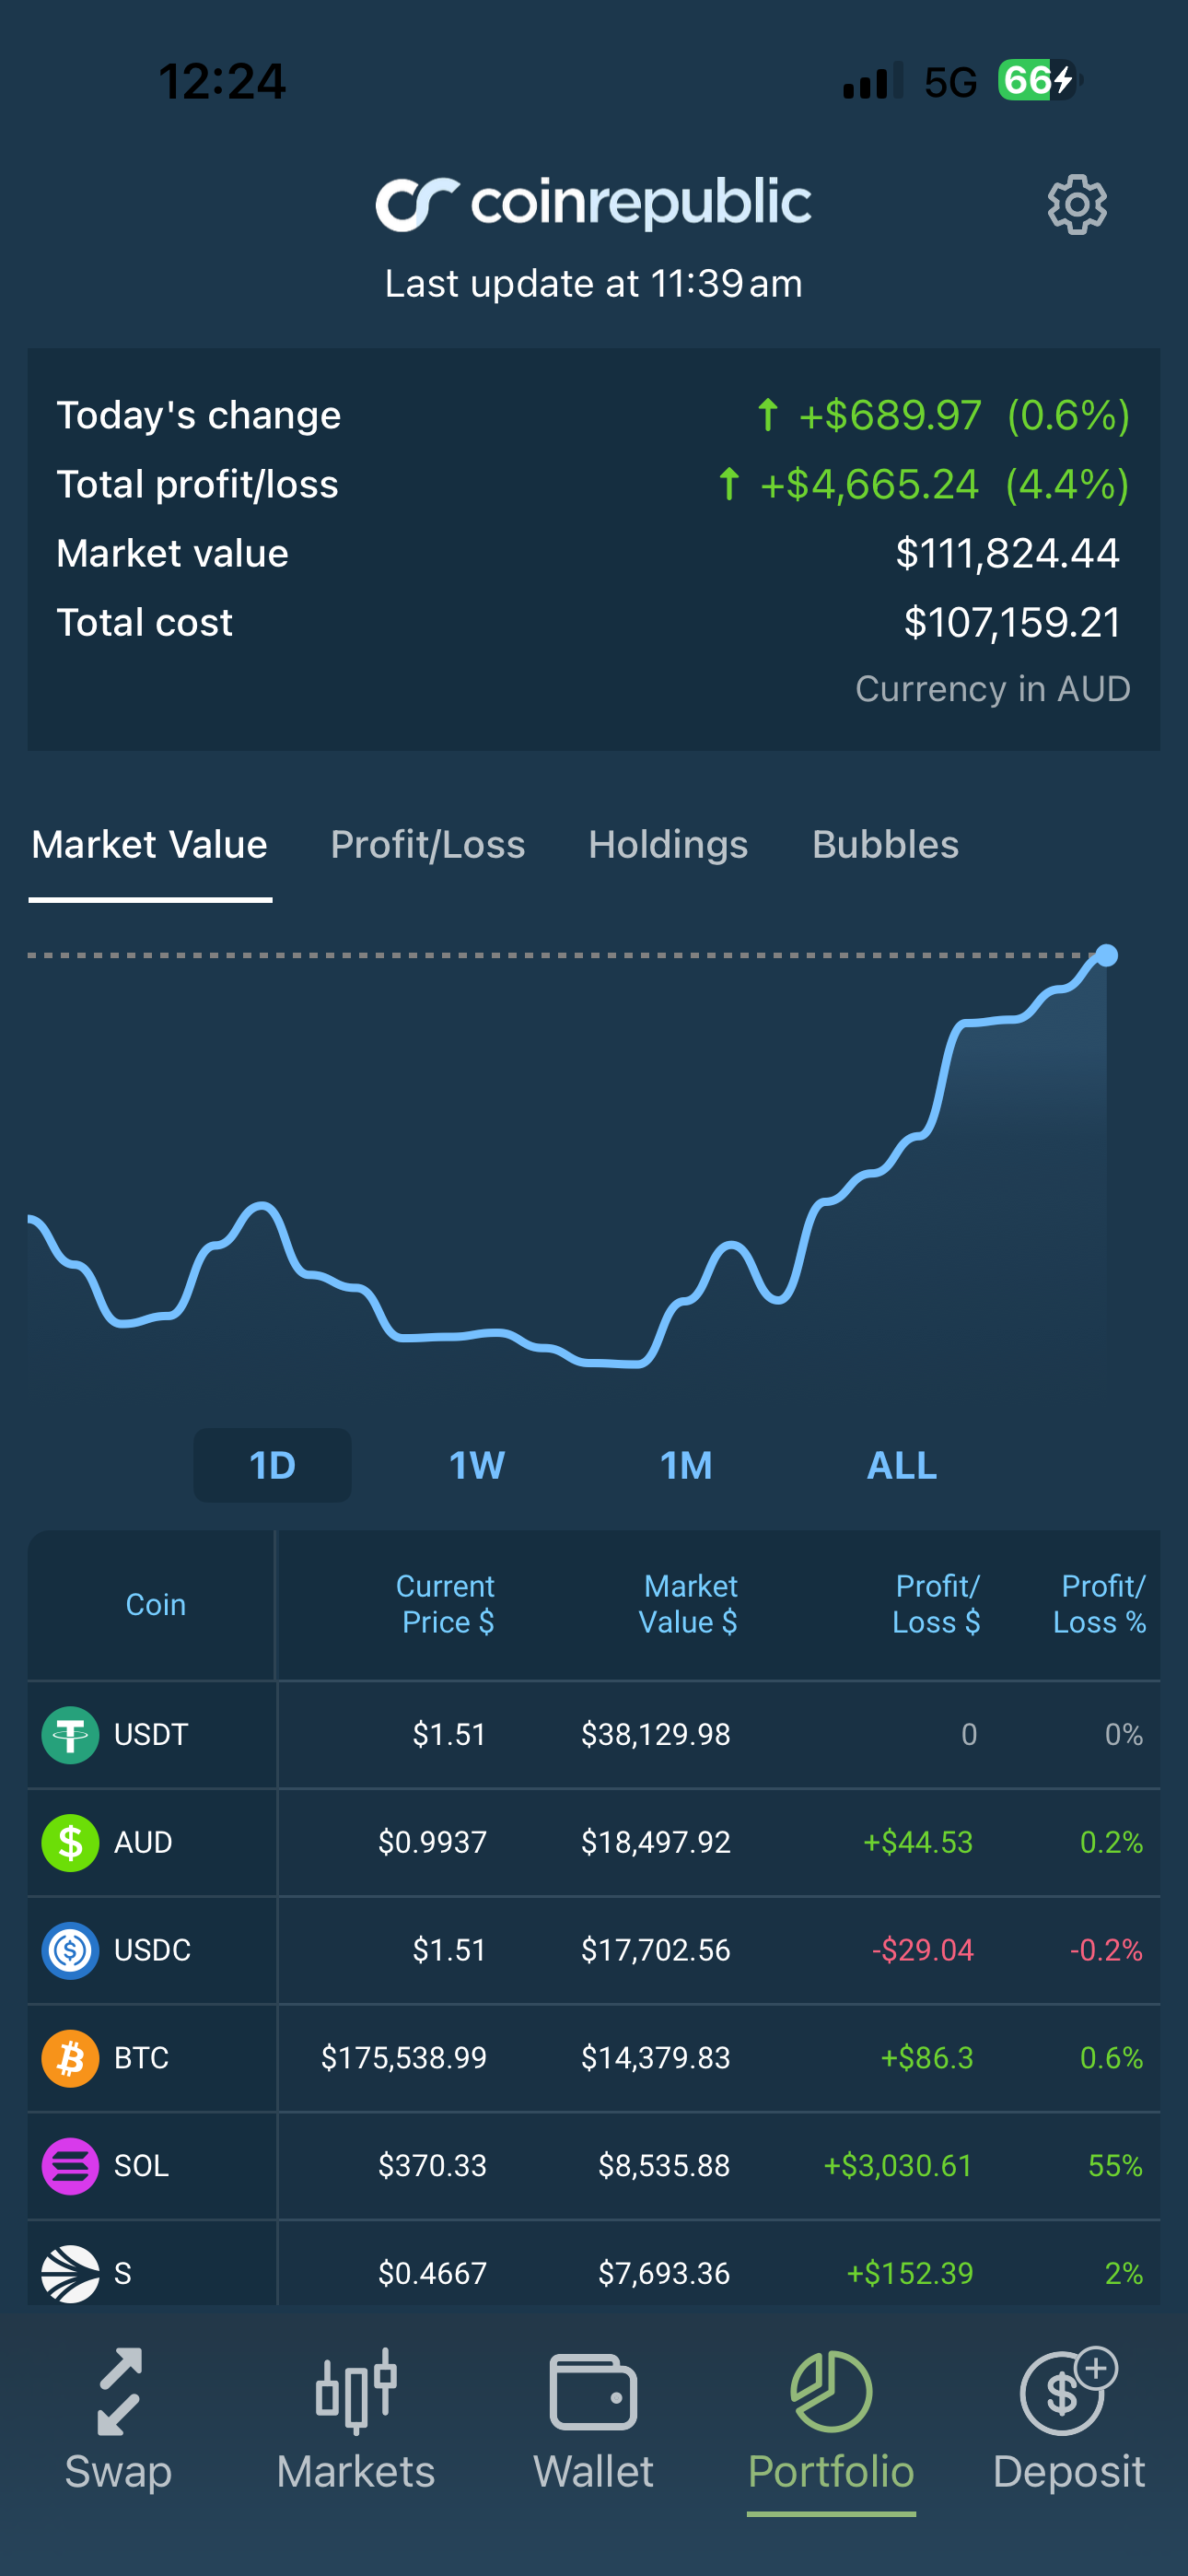Image resolution: width=1188 pixels, height=2576 pixels.
Task: Tap the green arrow beside Today's change
Action: (767, 415)
